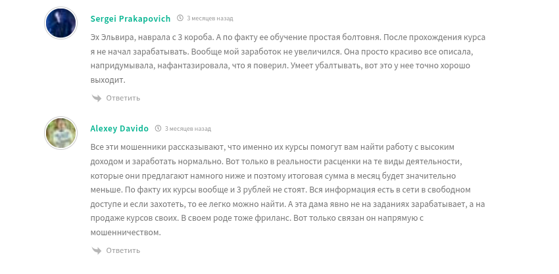Click the clock icon beside Alexey's timestamp
559x274 pixels.
click(158, 129)
